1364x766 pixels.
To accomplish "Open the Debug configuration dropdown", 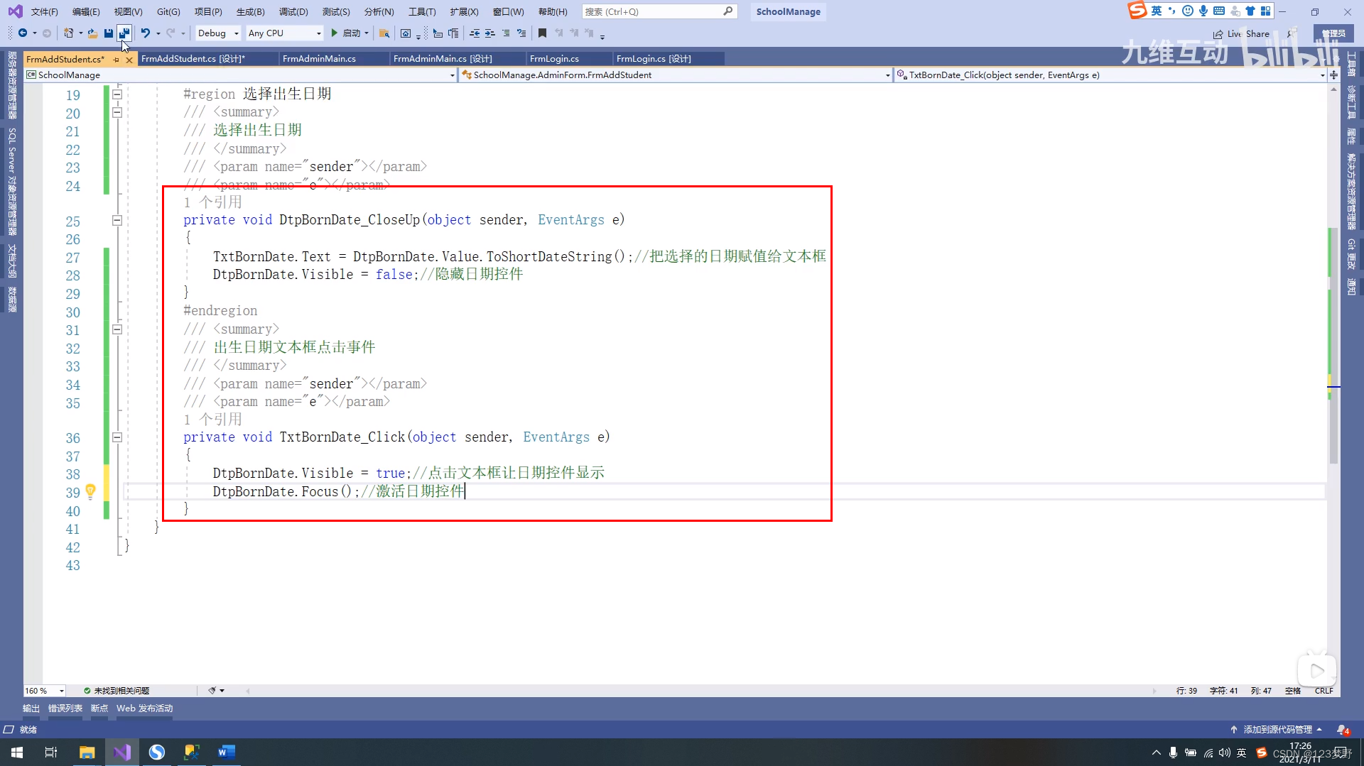I will [218, 33].
